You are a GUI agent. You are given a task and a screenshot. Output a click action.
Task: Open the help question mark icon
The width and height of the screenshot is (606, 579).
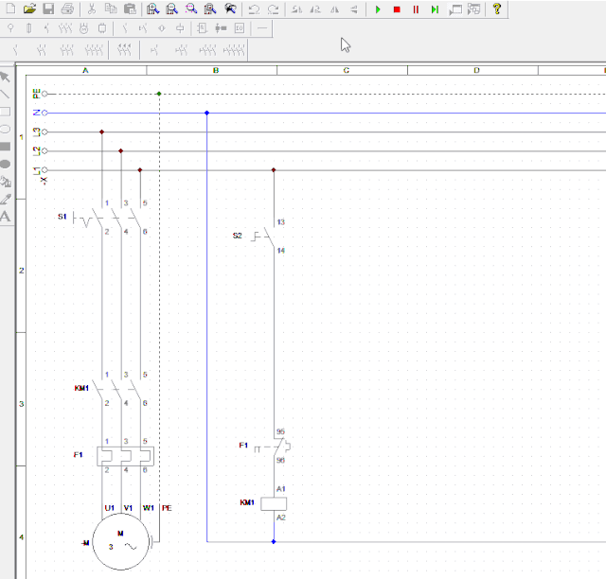[497, 9]
